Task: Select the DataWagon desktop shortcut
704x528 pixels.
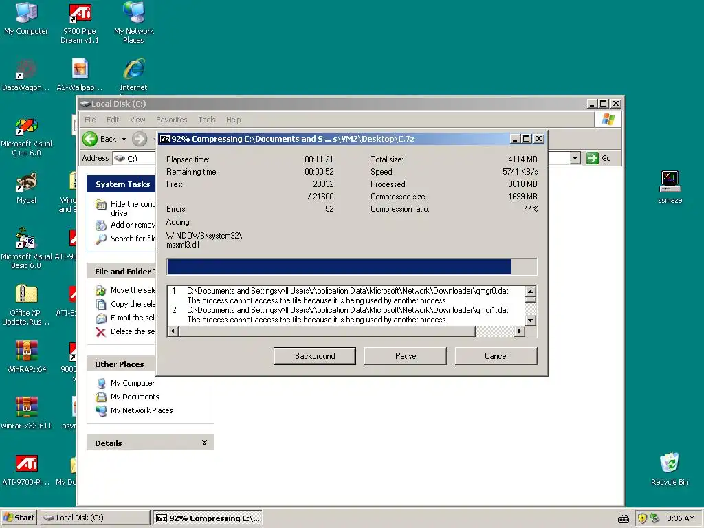Action: [x=26, y=74]
